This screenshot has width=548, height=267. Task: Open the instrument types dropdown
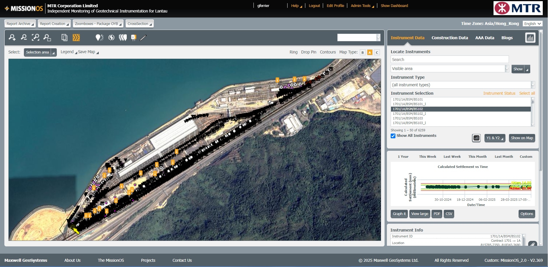[x=463, y=85]
